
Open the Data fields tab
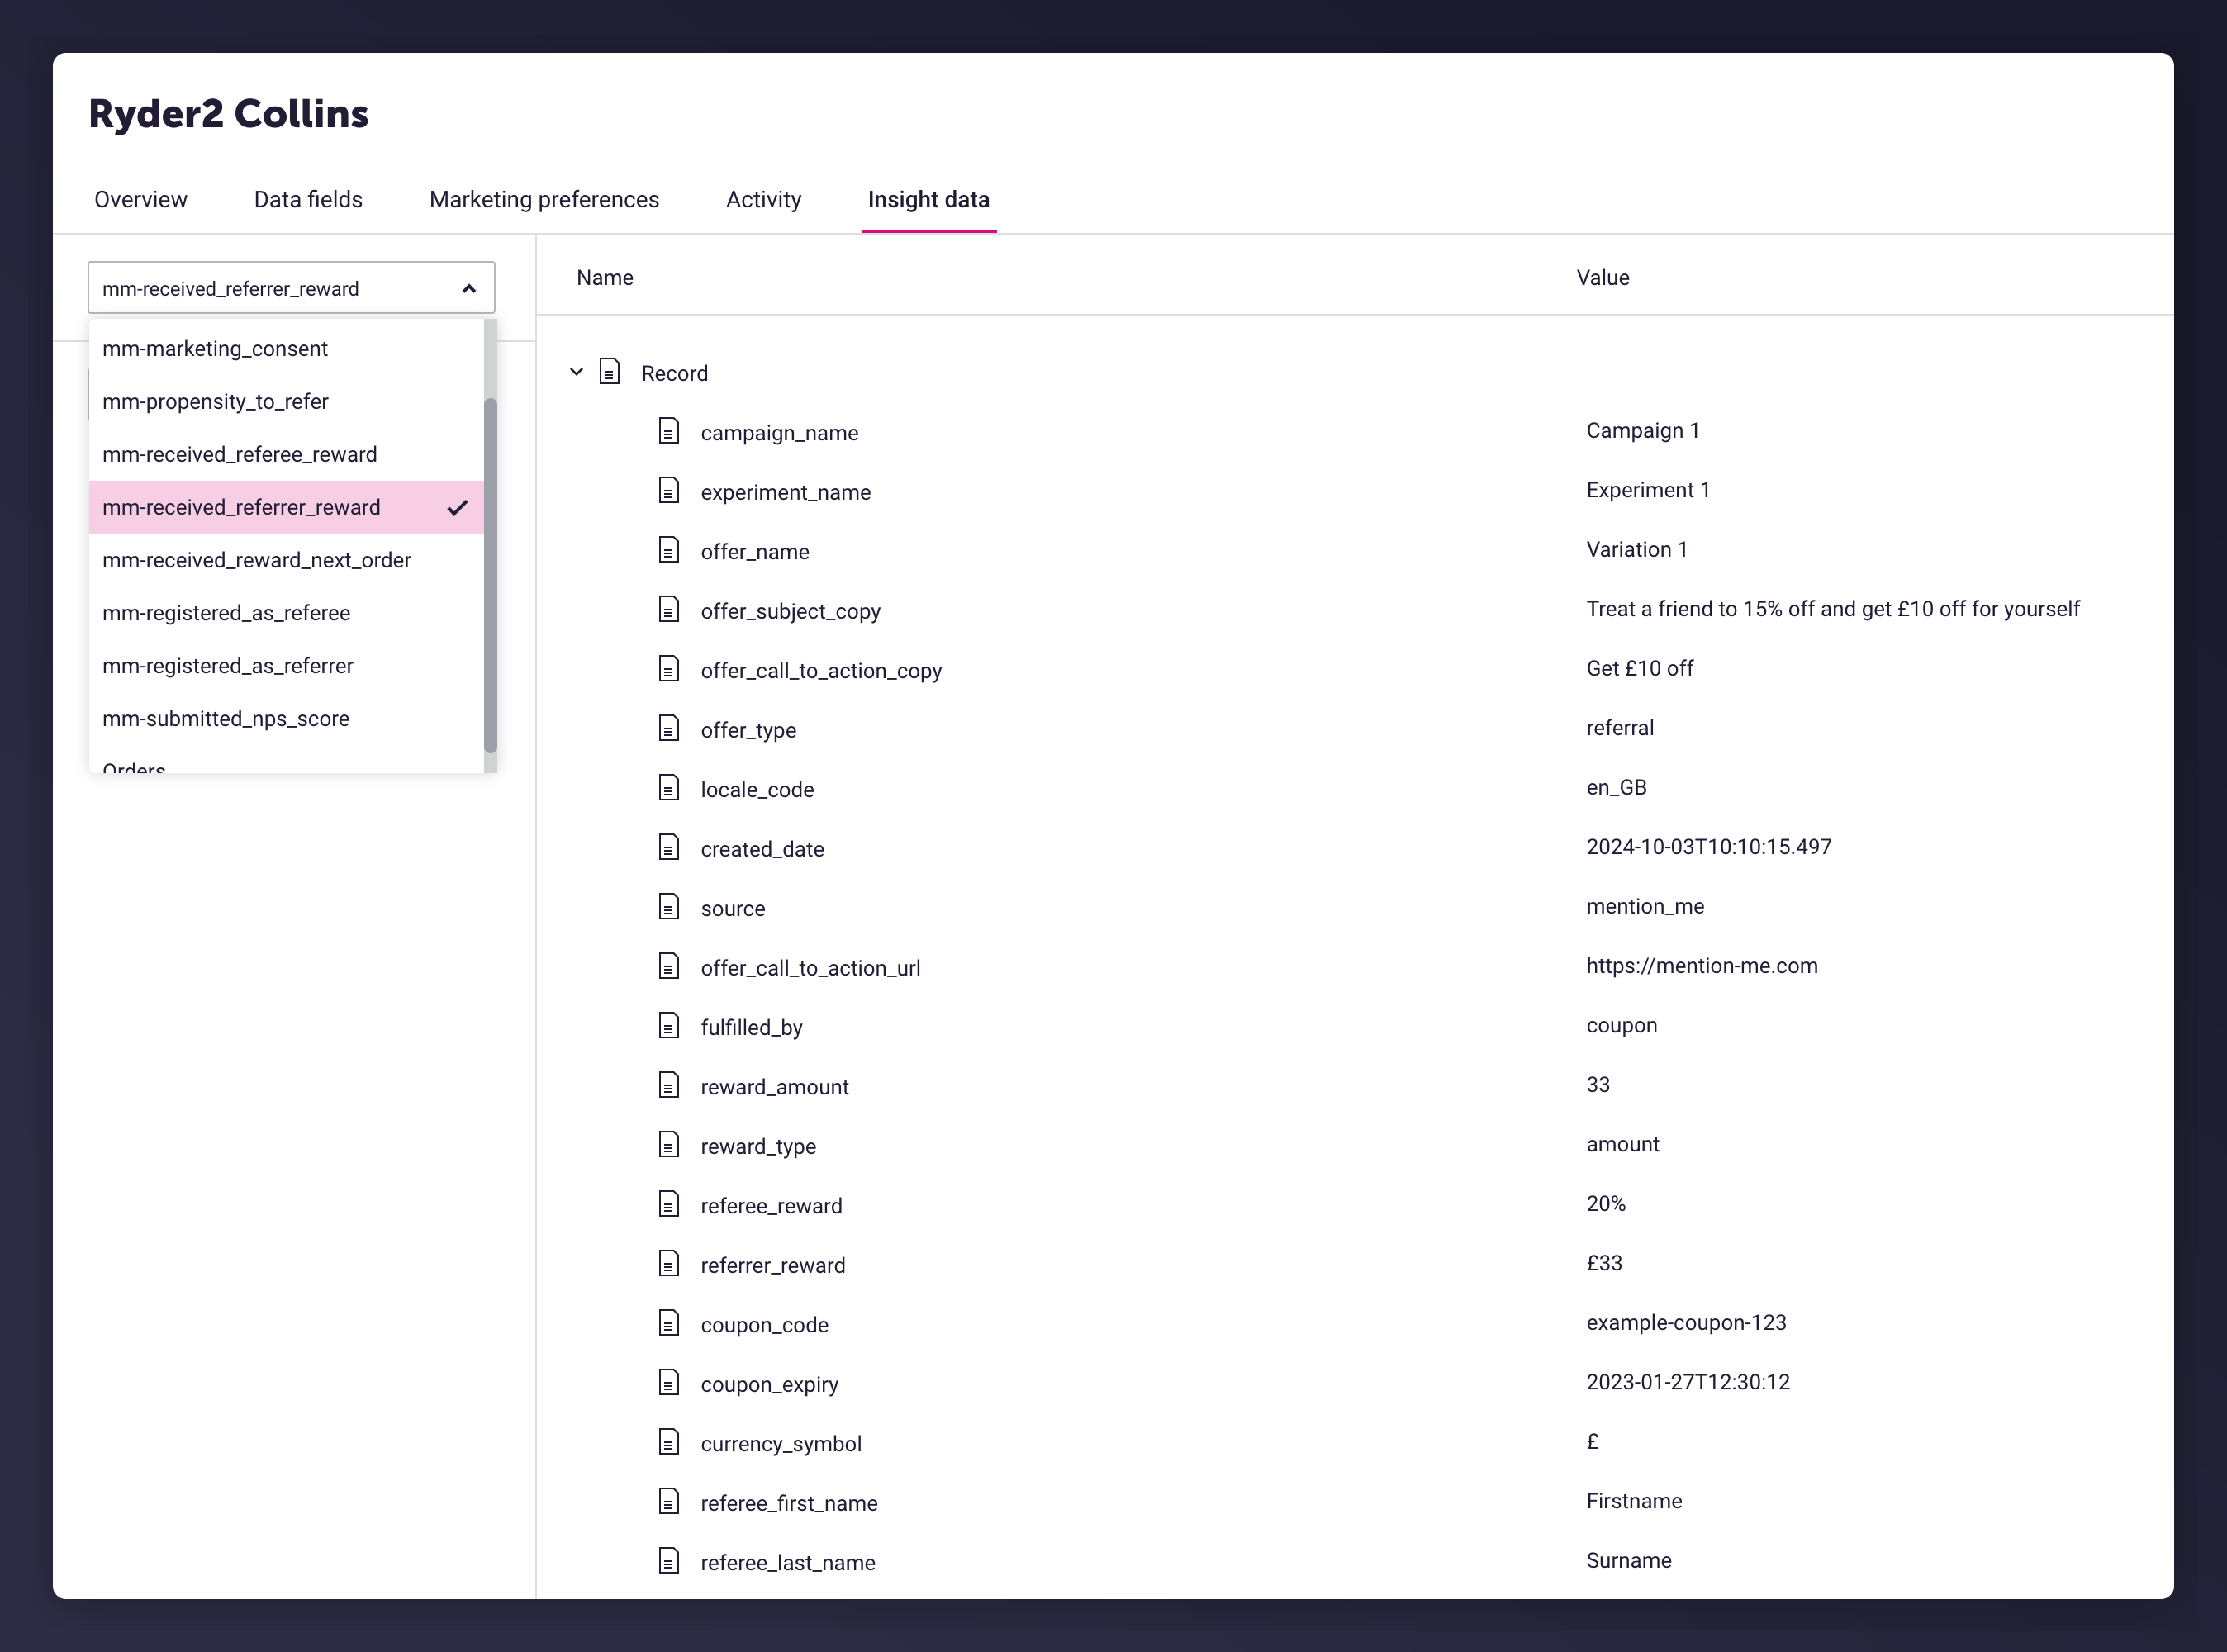[x=308, y=200]
